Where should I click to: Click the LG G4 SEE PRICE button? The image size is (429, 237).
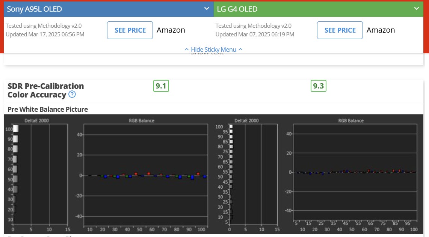[340, 30]
